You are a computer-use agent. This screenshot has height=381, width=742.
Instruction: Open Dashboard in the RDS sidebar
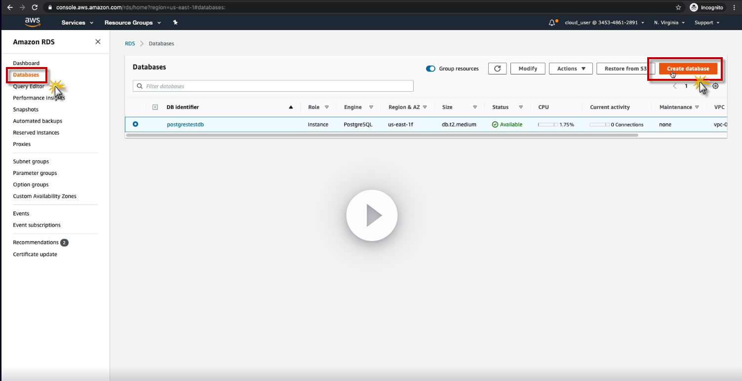pyautogui.click(x=26, y=63)
